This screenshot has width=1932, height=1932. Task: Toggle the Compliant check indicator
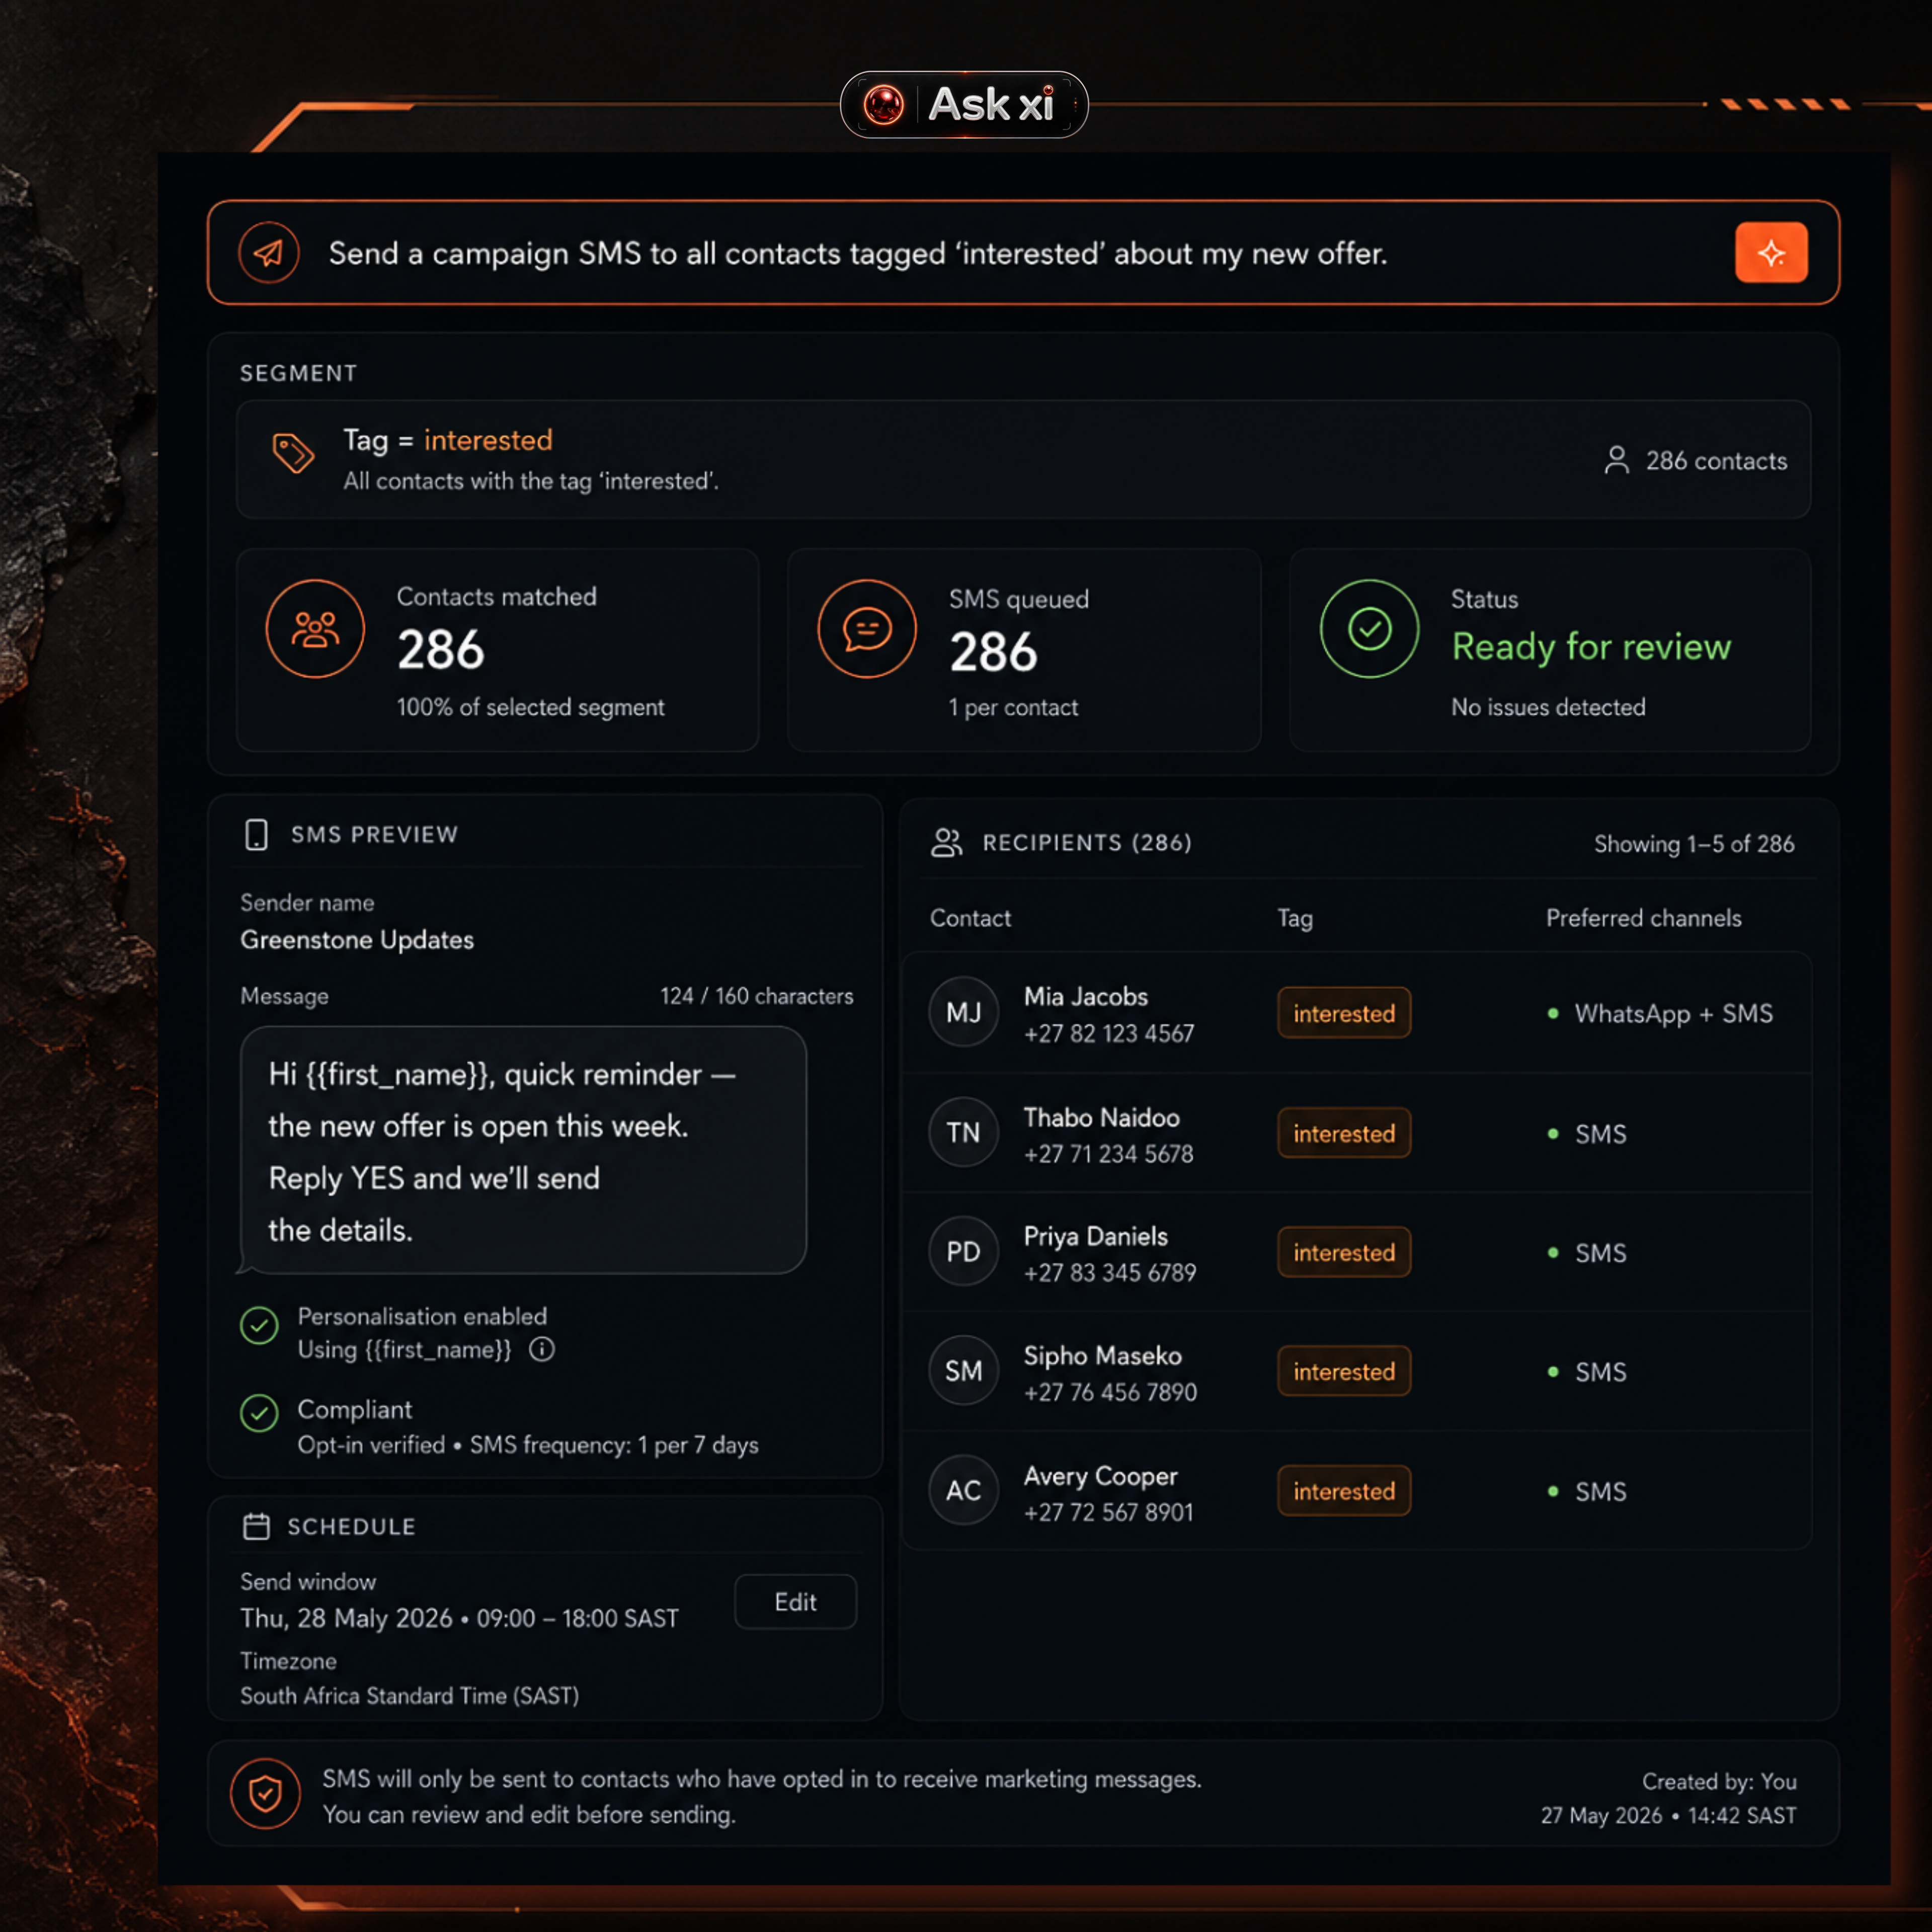[259, 1413]
